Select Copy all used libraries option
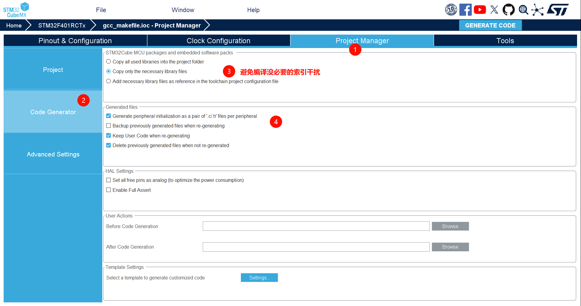Screen dimensions: 581x306 point(109,62)
